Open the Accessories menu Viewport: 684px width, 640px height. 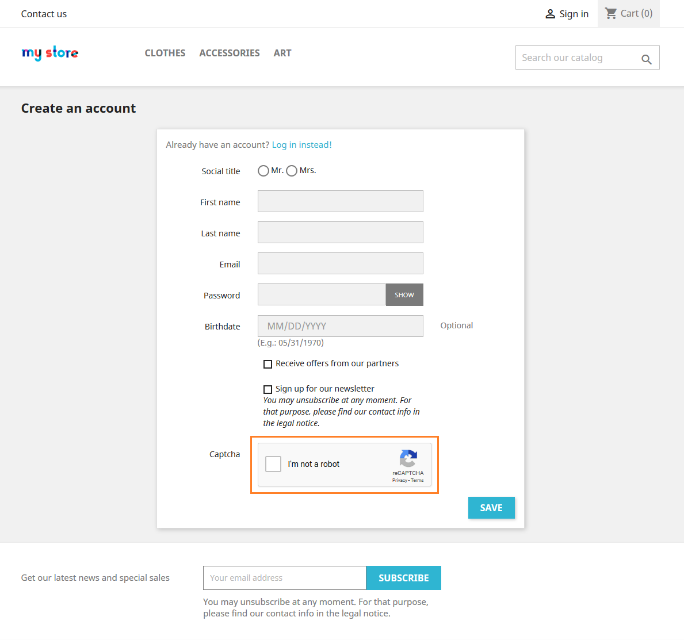230,53
